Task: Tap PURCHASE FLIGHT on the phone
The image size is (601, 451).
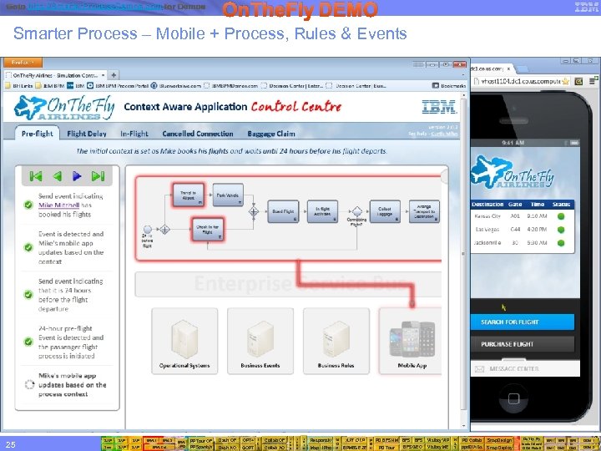Action: point(523,344)
